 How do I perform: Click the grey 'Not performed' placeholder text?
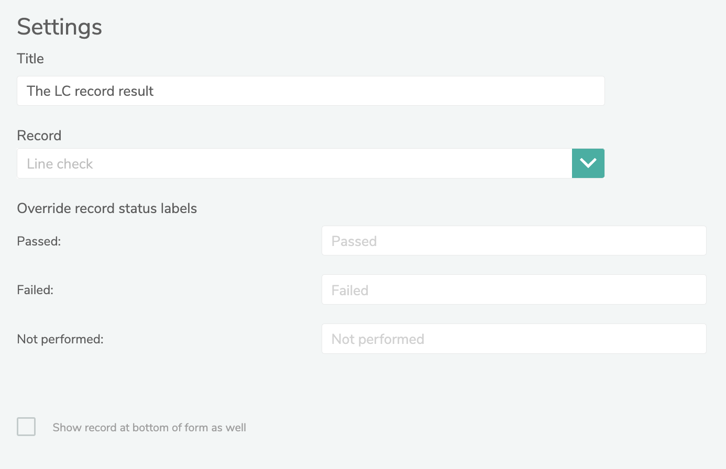coord(378,339)
